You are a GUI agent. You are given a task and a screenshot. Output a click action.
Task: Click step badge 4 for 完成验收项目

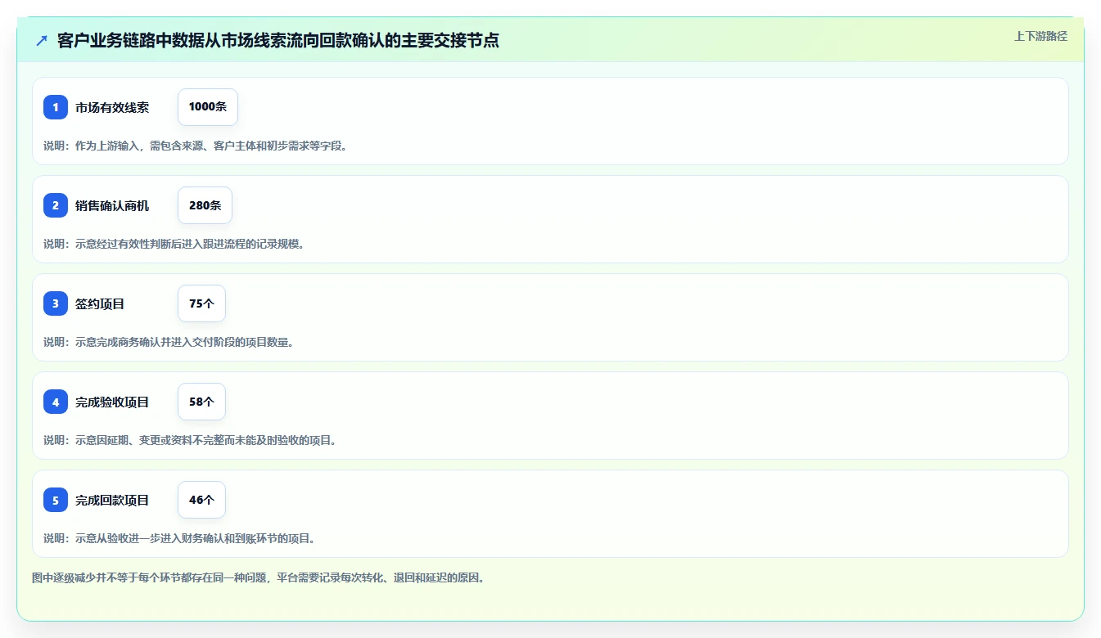click(x=56, y=402)
